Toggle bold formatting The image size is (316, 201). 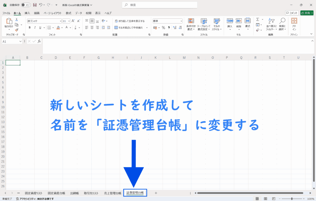pyautogui.click(x=30, y=27)
